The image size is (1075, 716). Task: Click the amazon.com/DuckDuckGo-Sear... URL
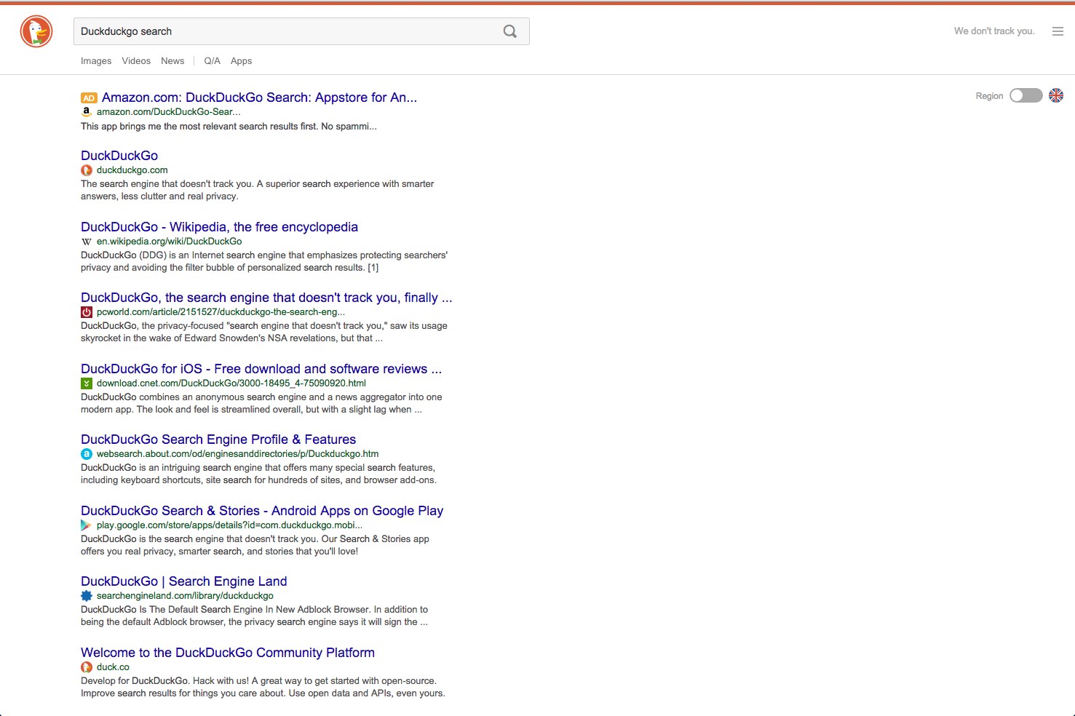coord(168,112)
